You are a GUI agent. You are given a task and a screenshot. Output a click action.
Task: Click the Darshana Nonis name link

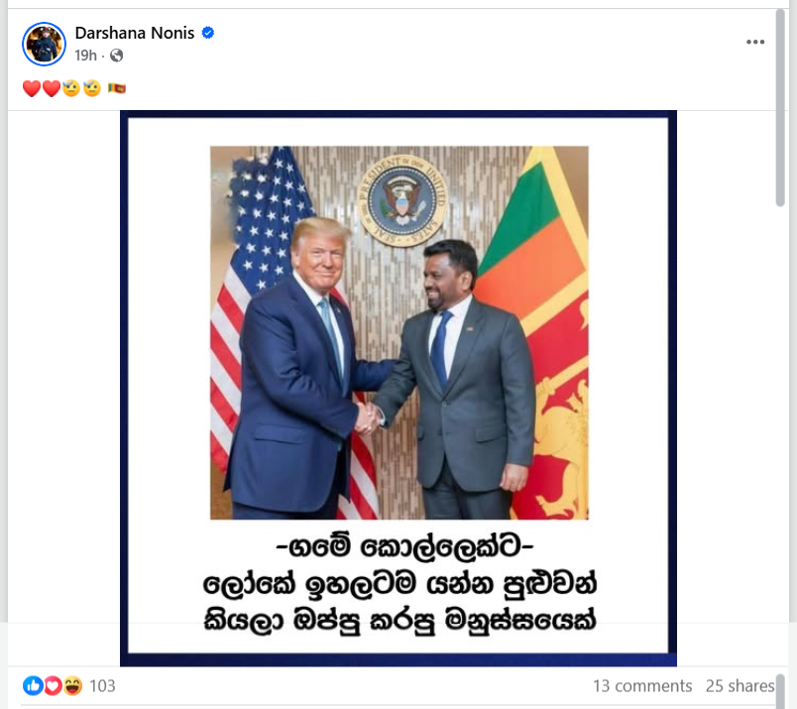coord(134,33)
